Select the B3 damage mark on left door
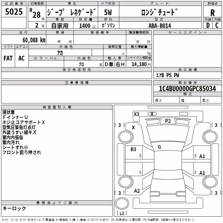Image resolution: width=223 pixels, height=223 pixels. pos(133,149)
